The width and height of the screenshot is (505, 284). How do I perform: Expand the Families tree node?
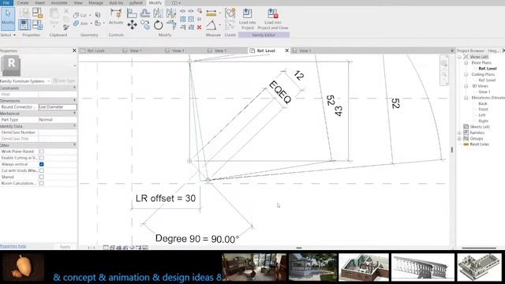click(x=459, y=133)
